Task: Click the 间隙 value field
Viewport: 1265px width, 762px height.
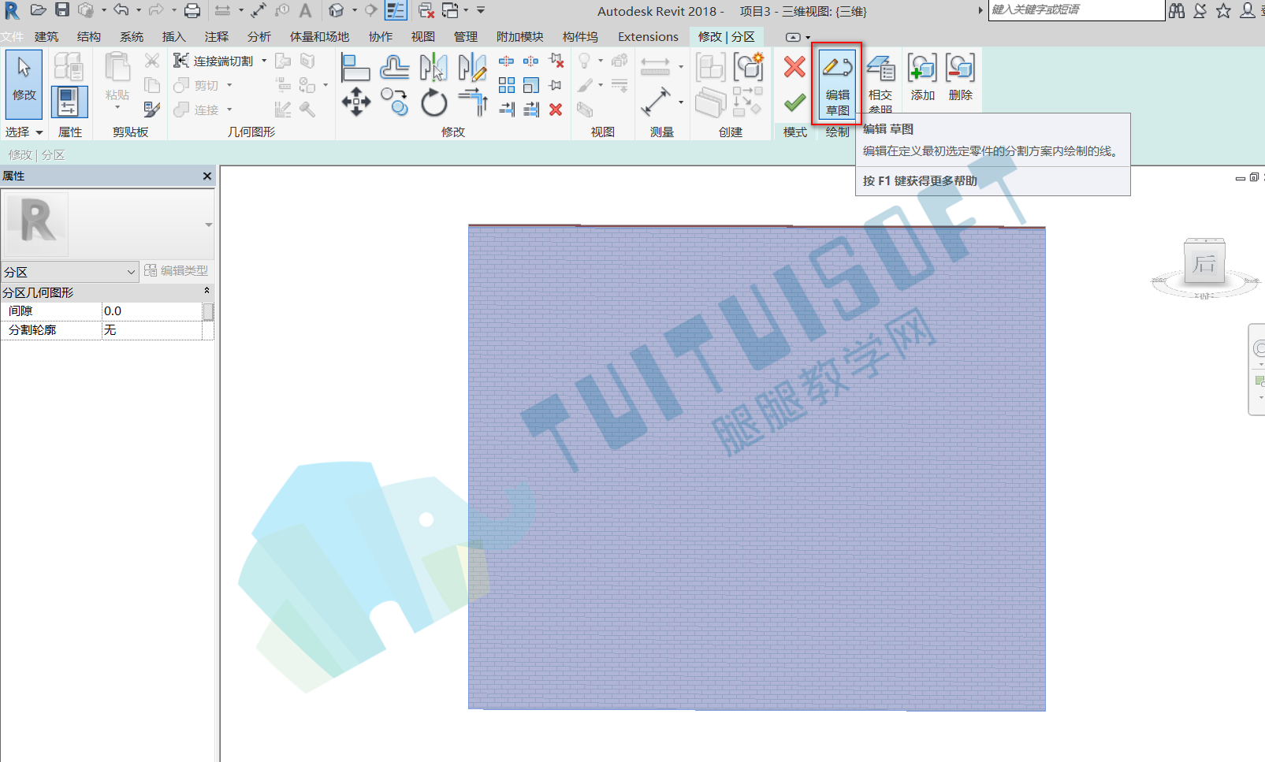Action: click(153, 311)
